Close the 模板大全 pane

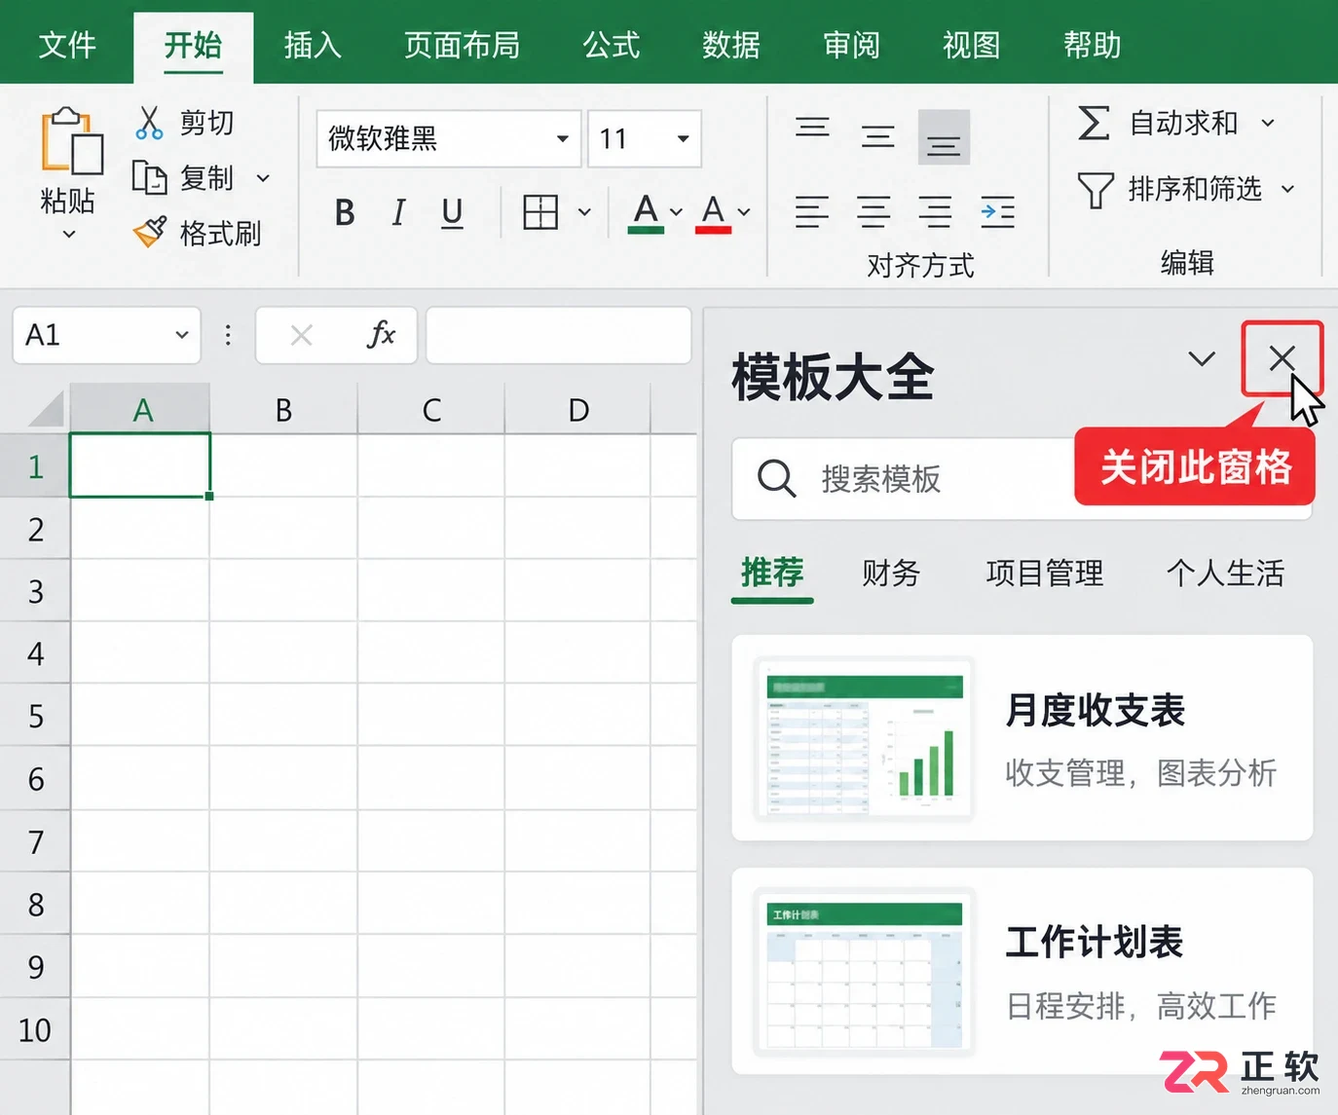1282,357
